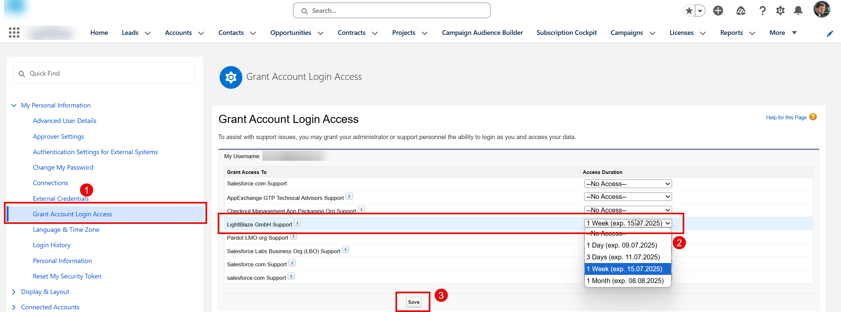841x312 pixels.
Task: Open the user profile avatar
Action: tap(822, 9)
